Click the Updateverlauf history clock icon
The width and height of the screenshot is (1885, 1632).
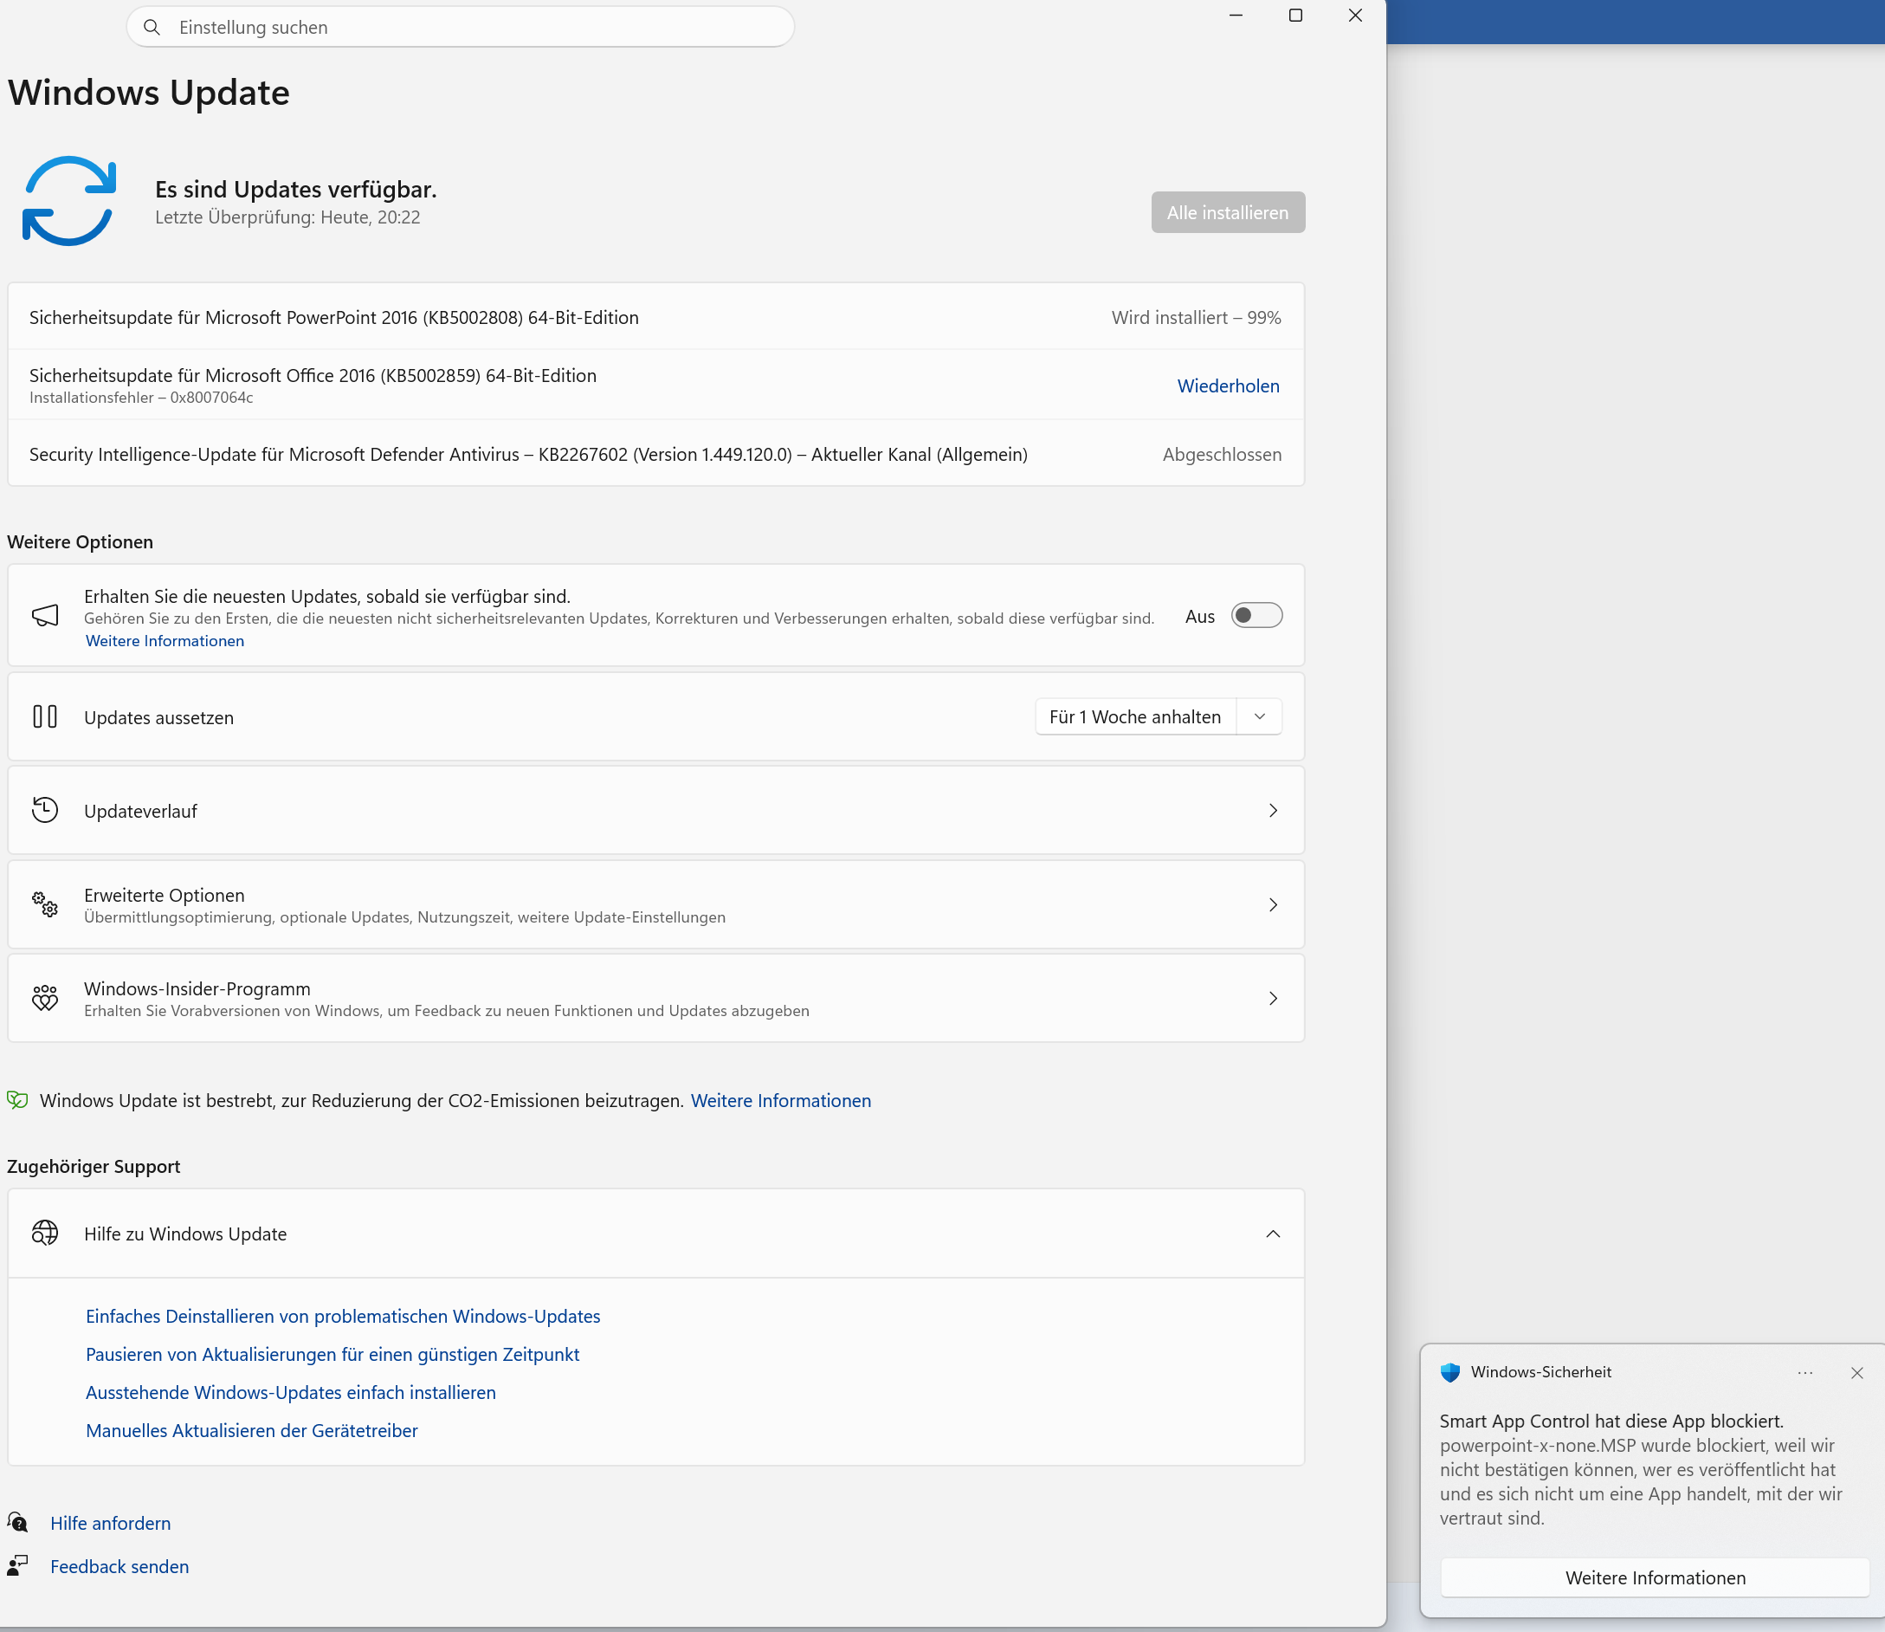point(45,810)
